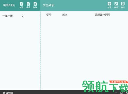Maximize the 班级管理 window

tap(121, 93)
